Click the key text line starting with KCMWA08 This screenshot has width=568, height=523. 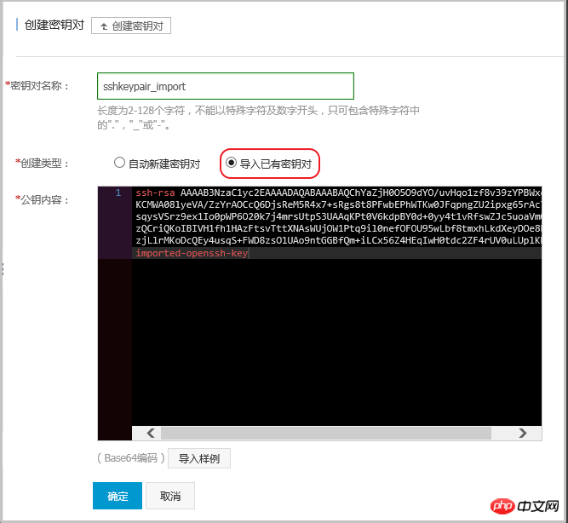click(x=338, y=204)
